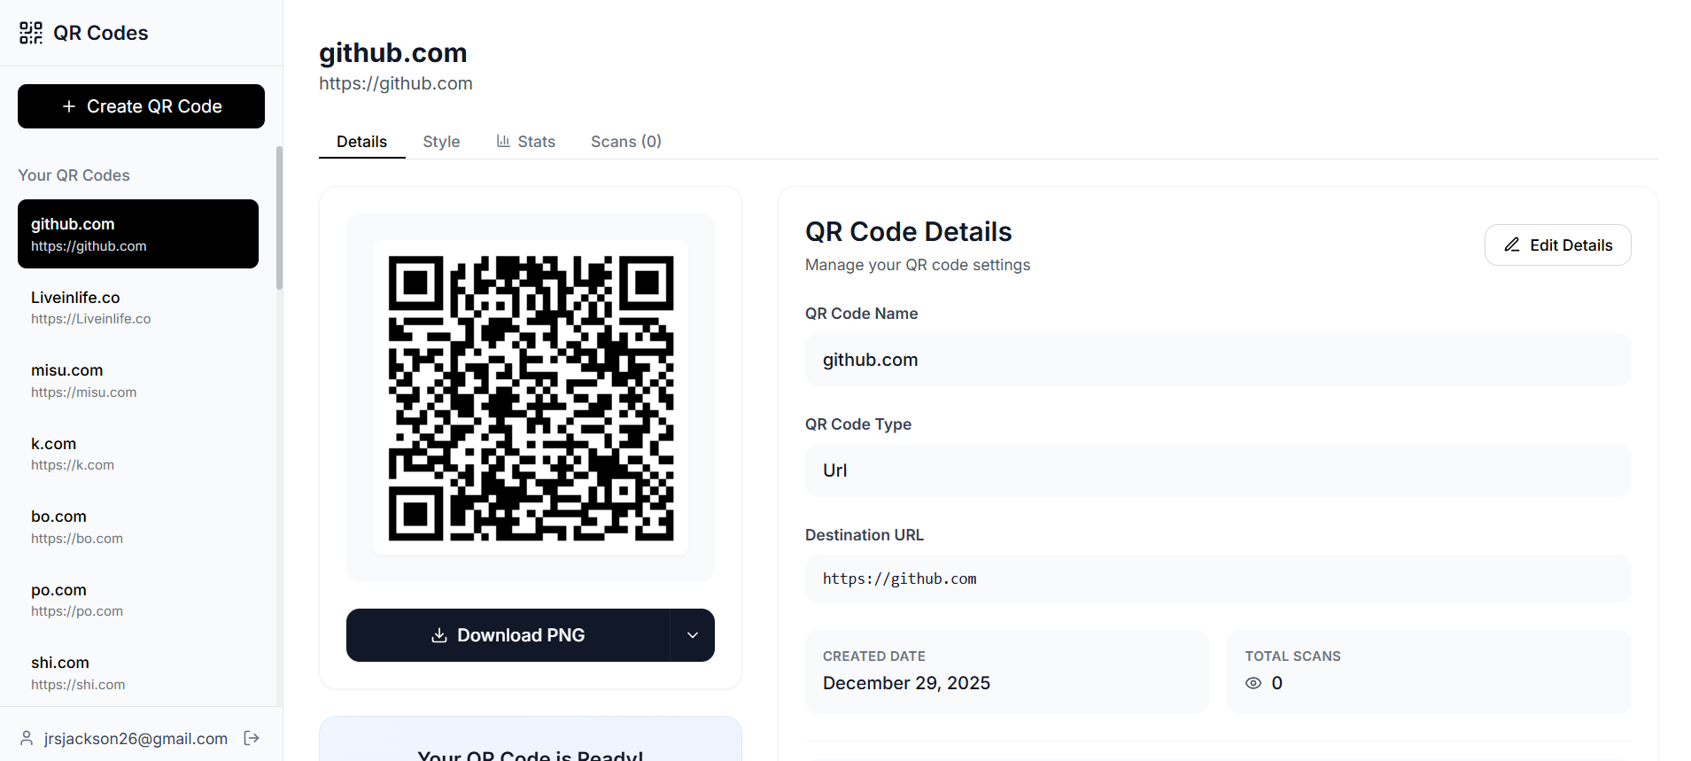
Task: Switch to the Style tab
Action: click(441, 142)
